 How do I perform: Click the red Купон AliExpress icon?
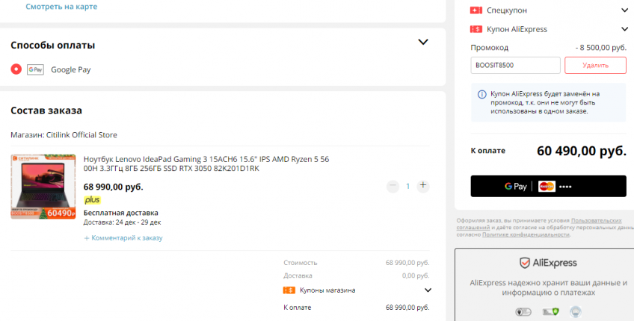pyautogui.click(x=476, y=29)
